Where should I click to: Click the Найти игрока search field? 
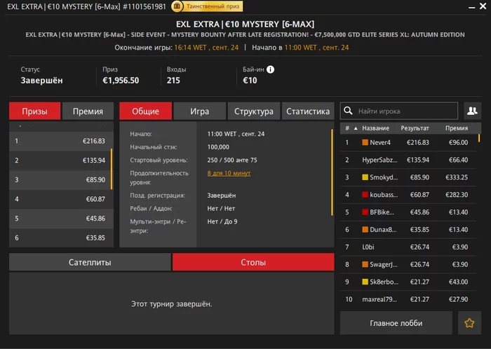pyautogui.click(x=399, y=111)
